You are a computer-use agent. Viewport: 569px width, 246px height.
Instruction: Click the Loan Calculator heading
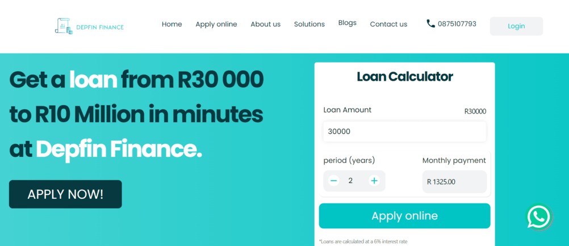(x=405, y=77)
